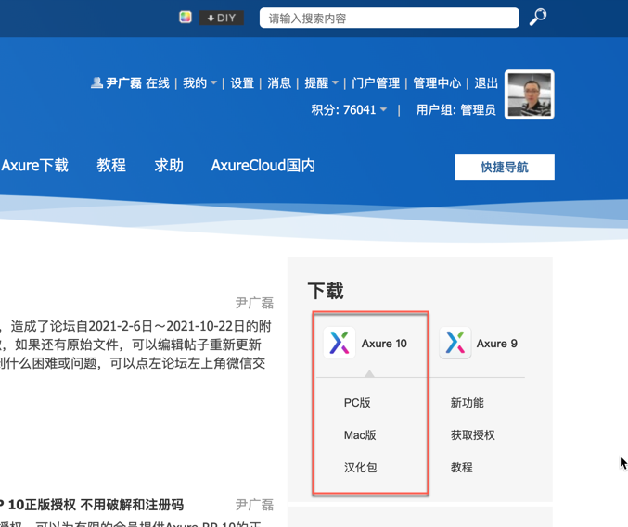The image size is (628, 527).
Task: Open the 新功能 link
Action: (x=467, y=403)
